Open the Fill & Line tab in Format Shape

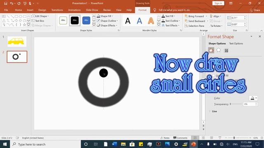[211, 50]
